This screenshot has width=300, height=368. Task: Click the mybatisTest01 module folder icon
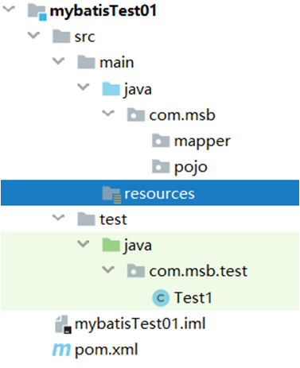(x=37, y=12)
